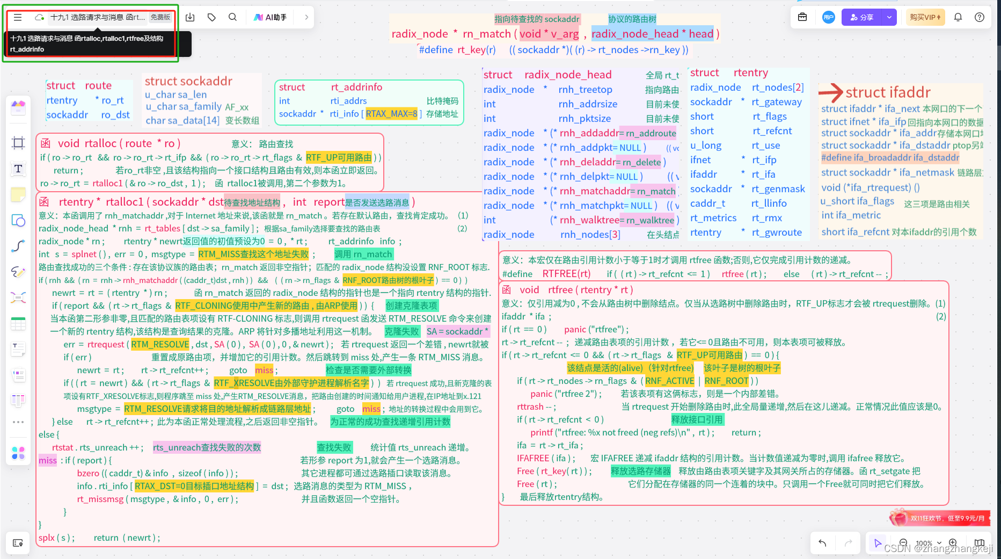
Task: Click the 'RTF_UP可用路由' highlight in rtalloc box
Action: pos(339,157)
